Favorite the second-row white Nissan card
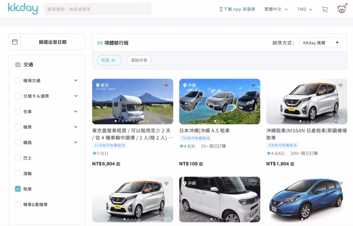 coord(166,184)
